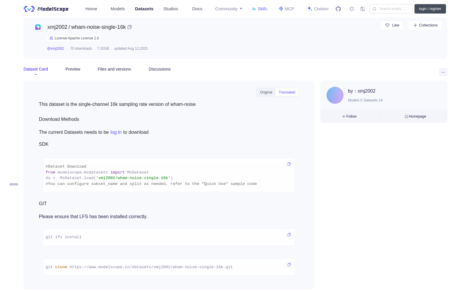Open the three-dot more options button
The image size is (471, 294).
coord(443,72)
